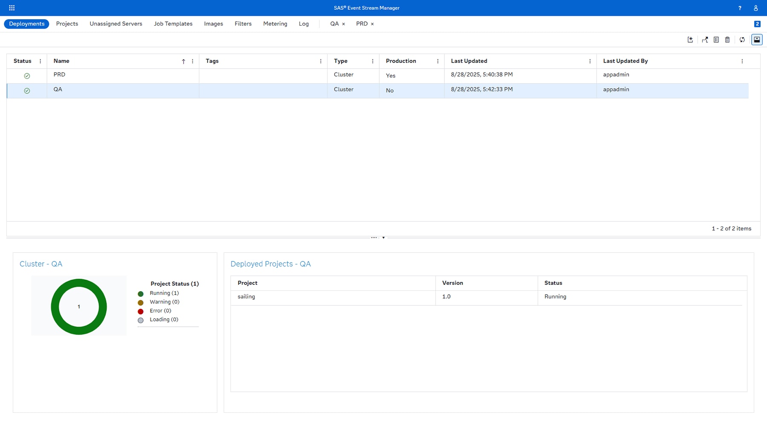Click the Help question mark icon

click(740, 8)
